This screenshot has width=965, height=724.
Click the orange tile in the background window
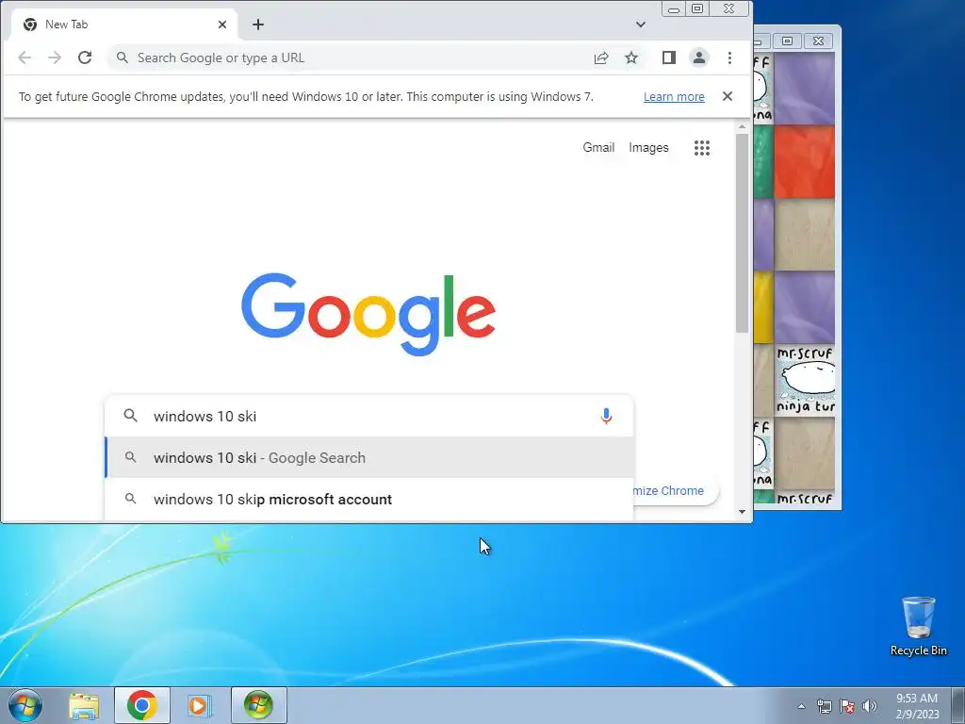point(805,162)
